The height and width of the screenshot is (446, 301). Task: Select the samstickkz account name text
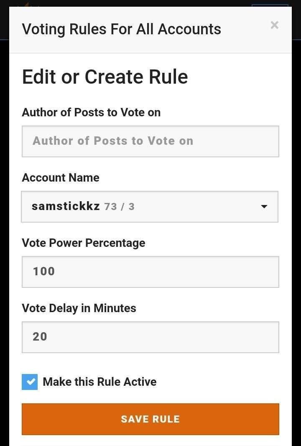click(66, 206)
